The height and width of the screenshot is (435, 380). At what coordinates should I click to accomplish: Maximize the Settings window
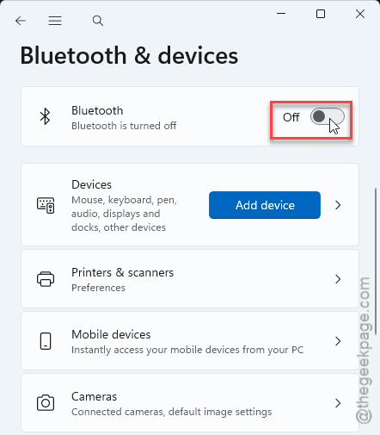(x=321, y=14)
